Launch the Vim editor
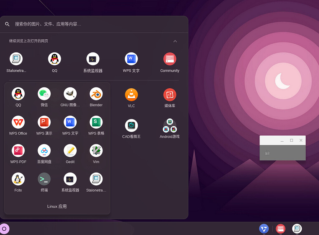This screenshot has width=319, height=235. [96, 151]
